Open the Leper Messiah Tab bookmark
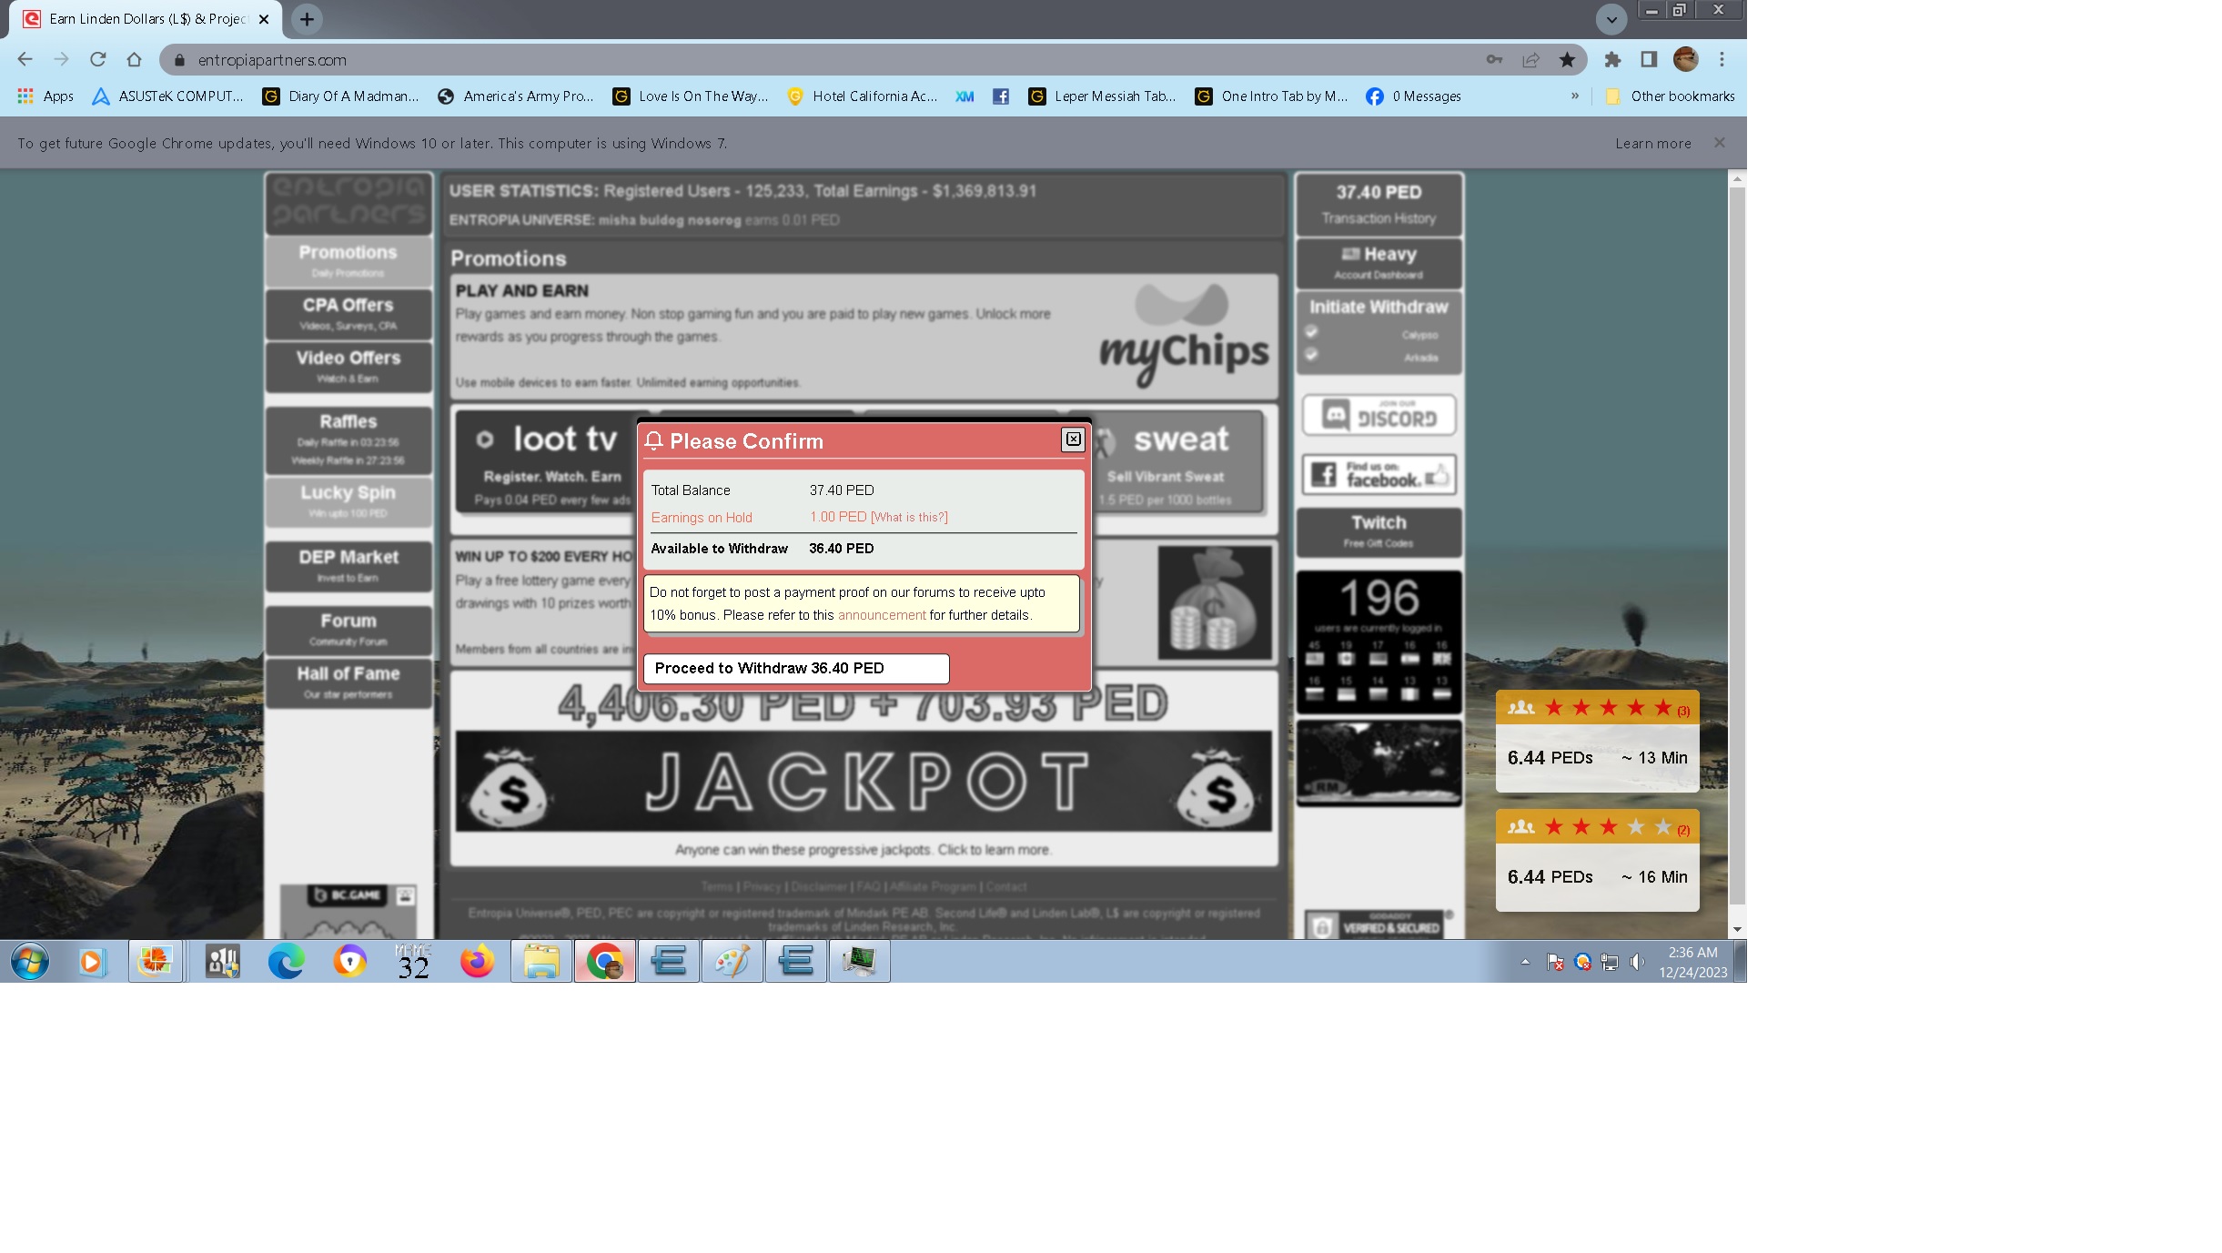 [1102, 96]
